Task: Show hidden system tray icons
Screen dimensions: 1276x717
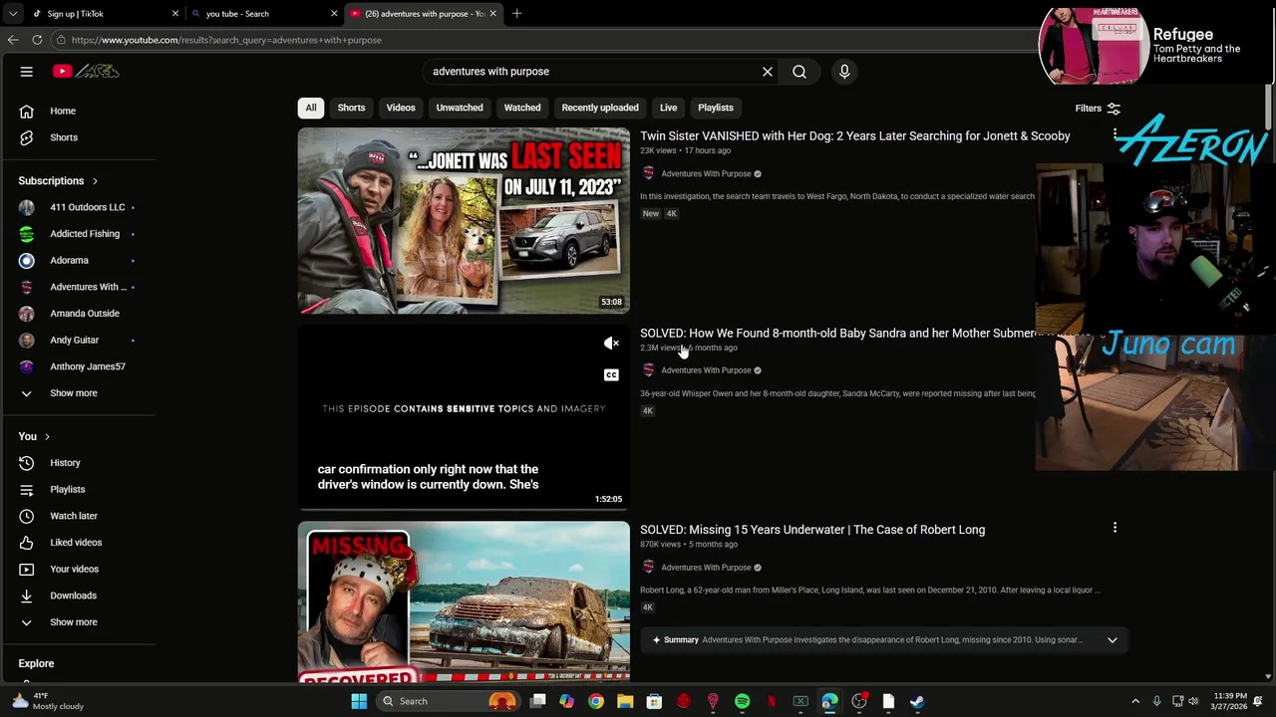Action: (x=1135, y=701)
